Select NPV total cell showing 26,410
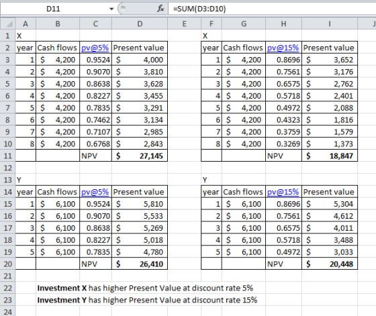Screen dimensions: 376x316 pos(140,264)
